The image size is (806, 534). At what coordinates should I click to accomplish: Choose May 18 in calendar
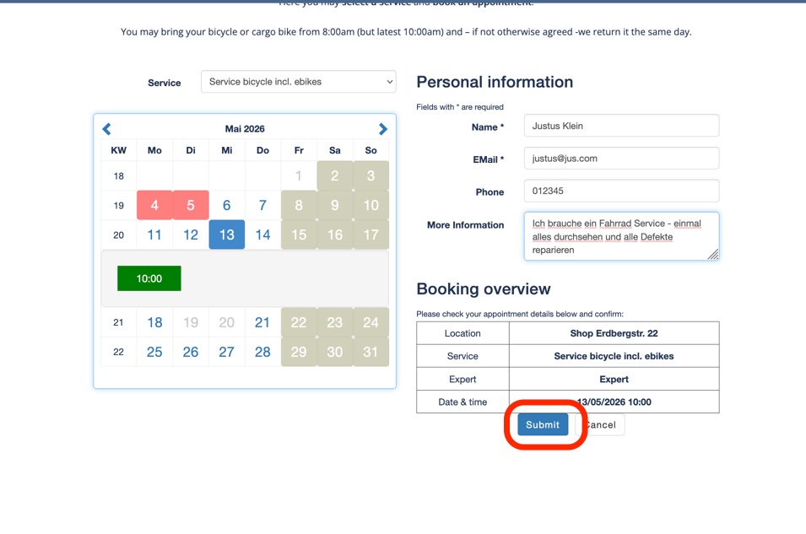pos(154,322)
